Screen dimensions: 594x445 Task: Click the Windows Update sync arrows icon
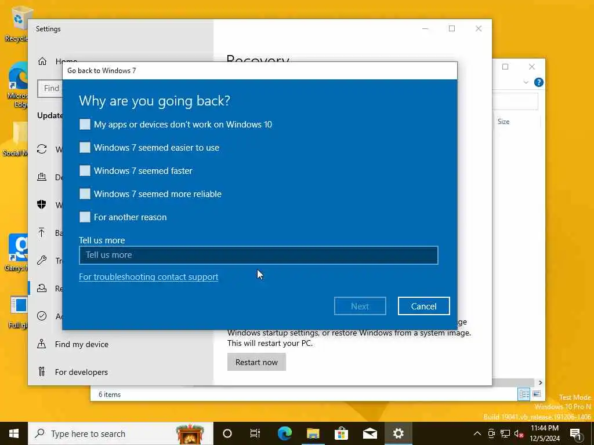pyautogui.click(x=42, y=149)
